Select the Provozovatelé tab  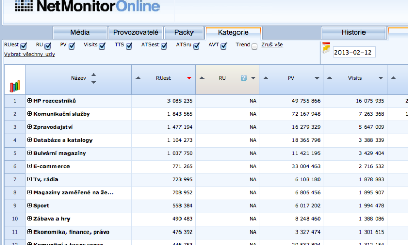[x=136, y=32]
